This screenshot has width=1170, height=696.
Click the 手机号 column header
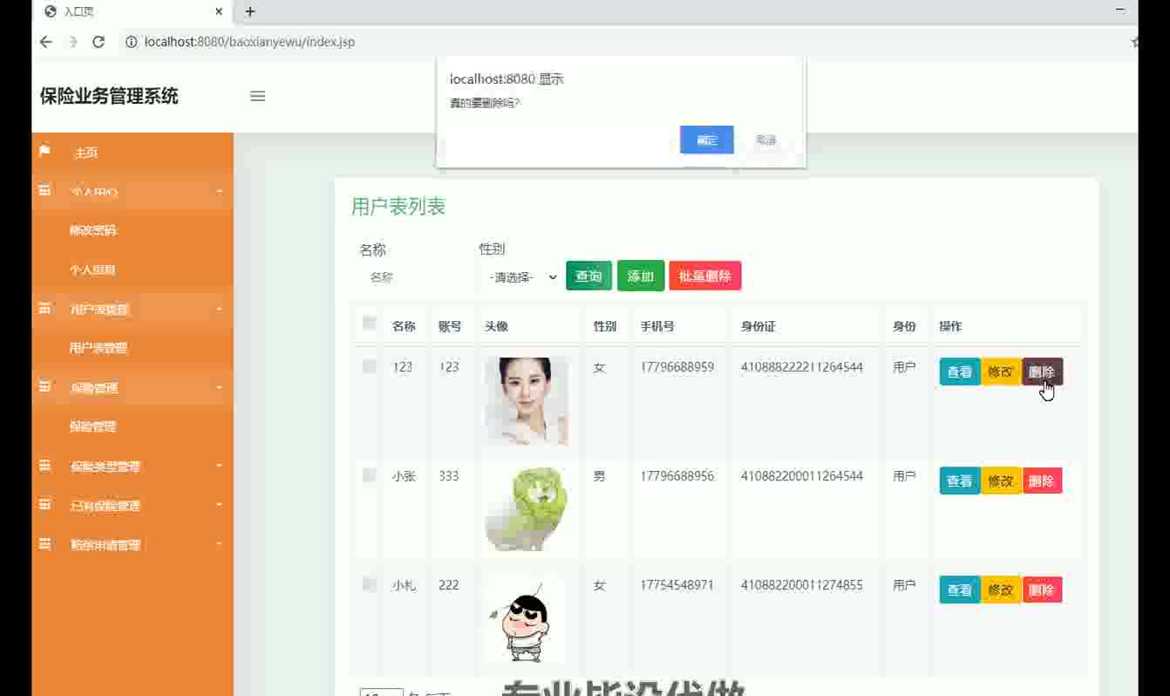click(657, 326)
